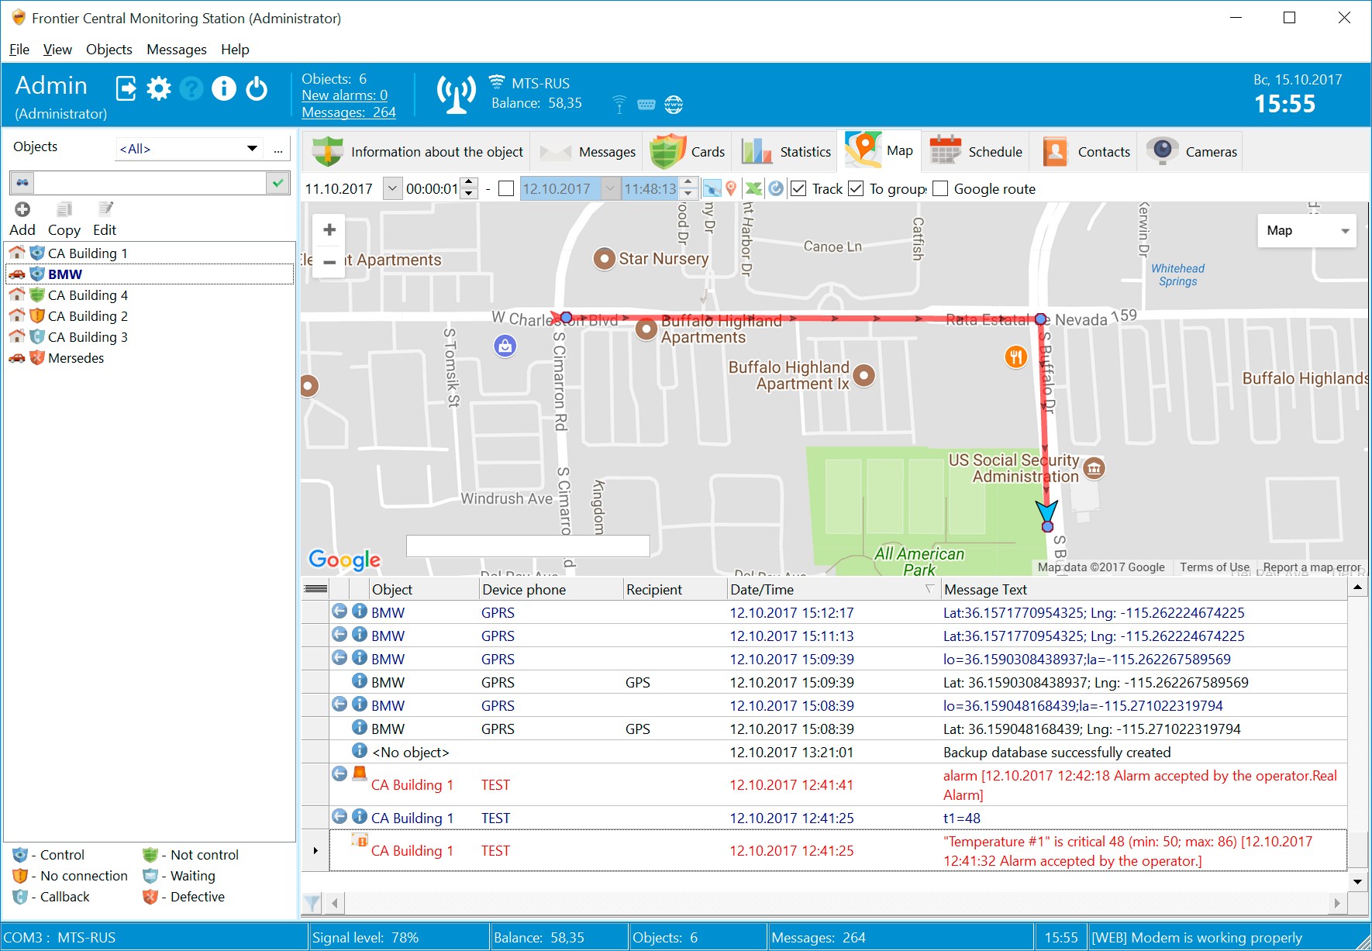The image size is (1372, 951).
Task: Open the Messages menu in the menu bar
Action: point(176,49)
